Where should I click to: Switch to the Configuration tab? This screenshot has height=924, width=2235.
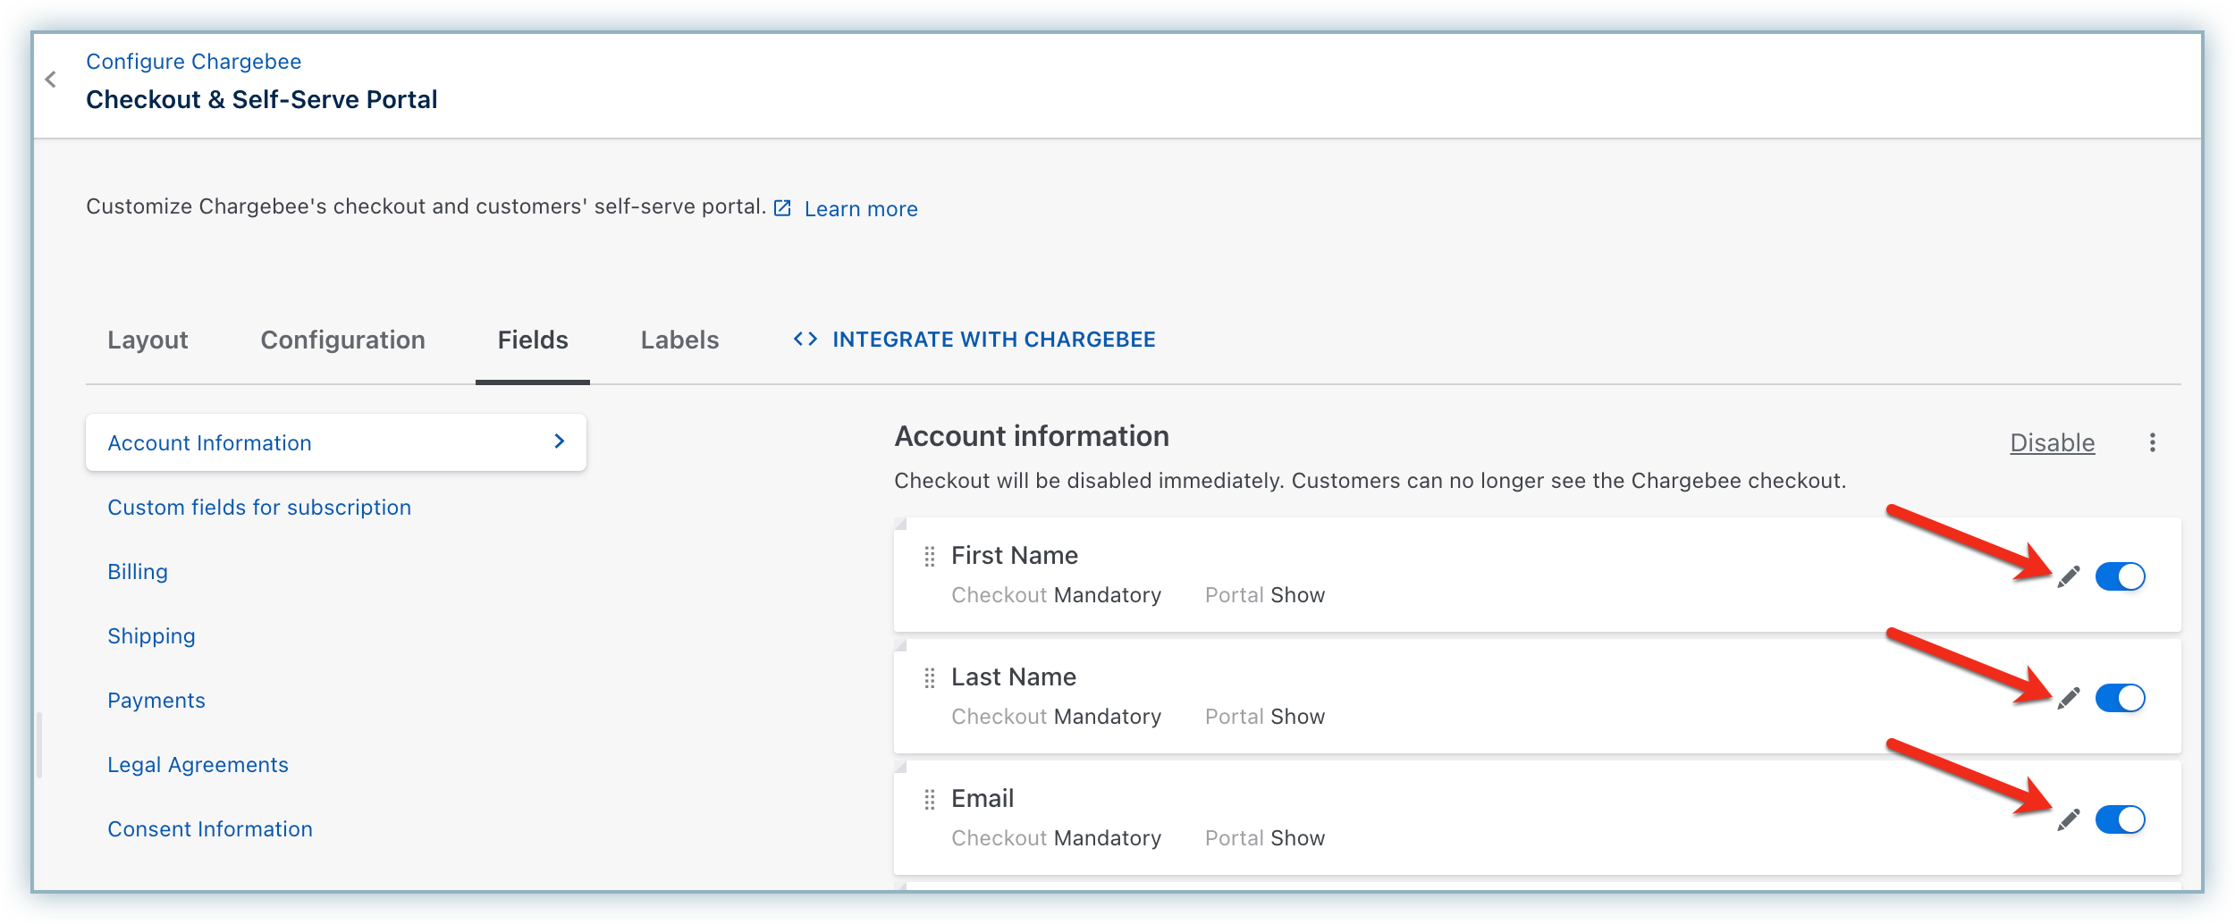[x=342, y=340]
